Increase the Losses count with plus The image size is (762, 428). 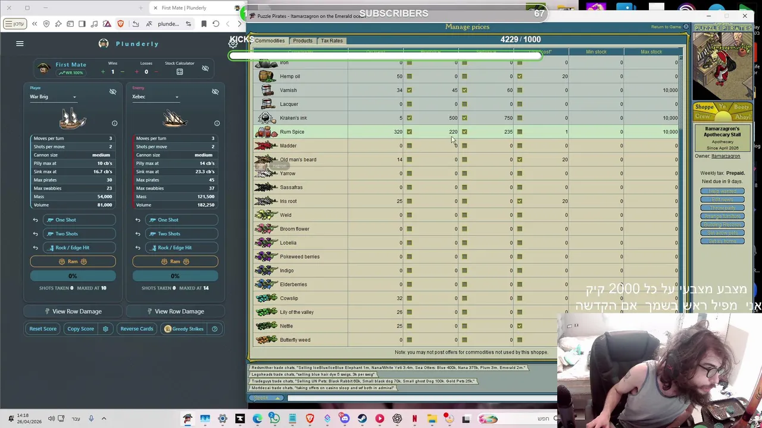[x=136, y=72]
